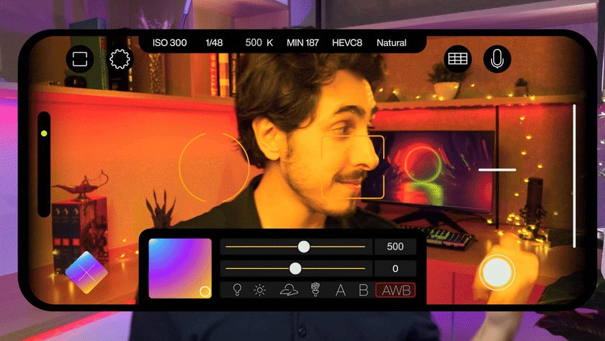Image resolution: width=605 pixels, height=341 pixels.
Task: Click the tint slider knob
Action: click(x=295, y=268)
